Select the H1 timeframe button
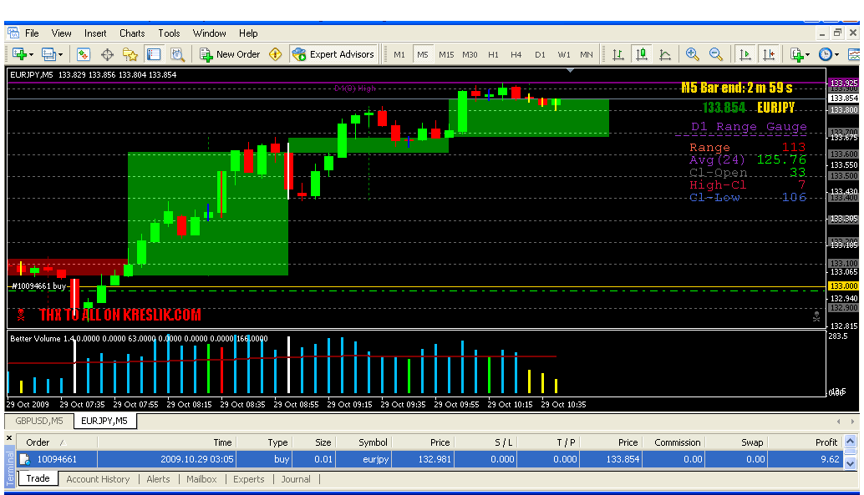 point(493,54)
